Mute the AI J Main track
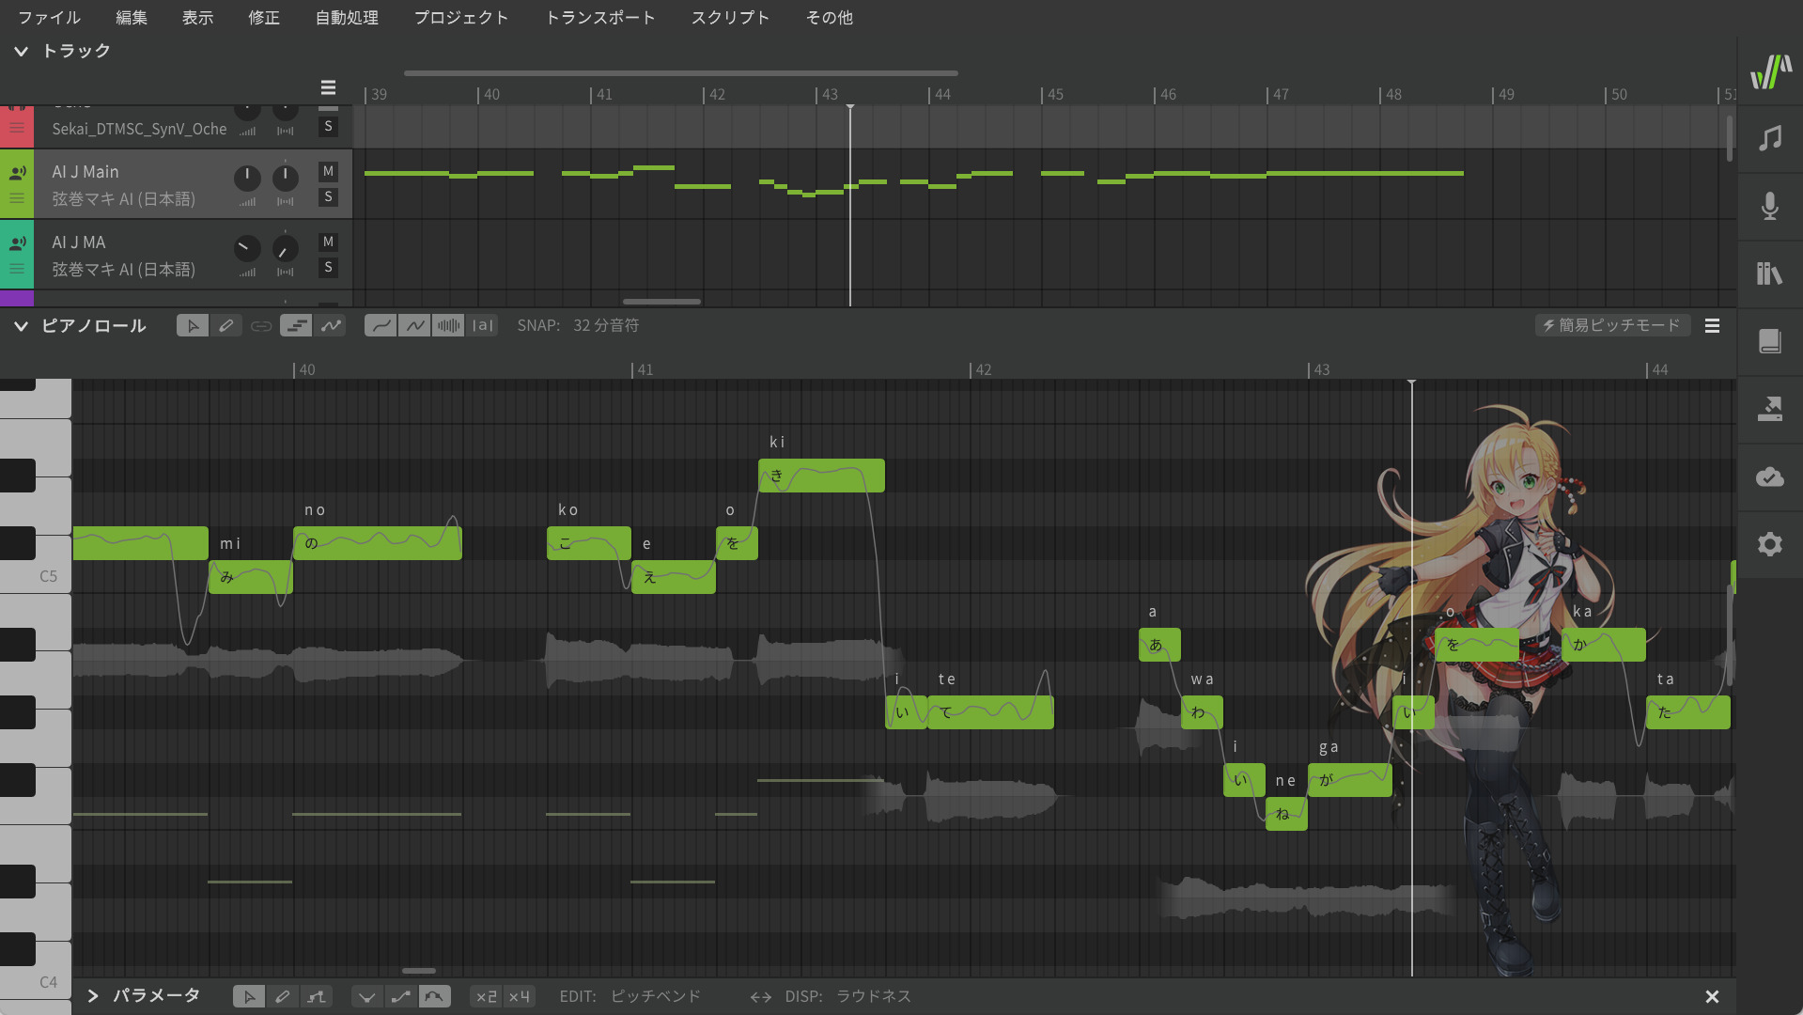Image resolution: width=1803 pixels, height=1015 pixels. [328, 171]
